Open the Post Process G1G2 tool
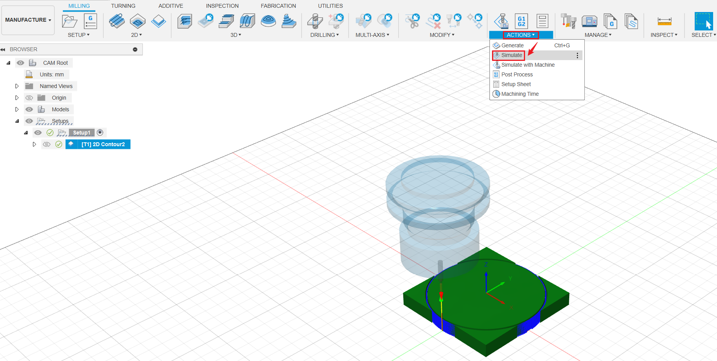The width and height of the screenshot is (717, 361). pos(521,21)
